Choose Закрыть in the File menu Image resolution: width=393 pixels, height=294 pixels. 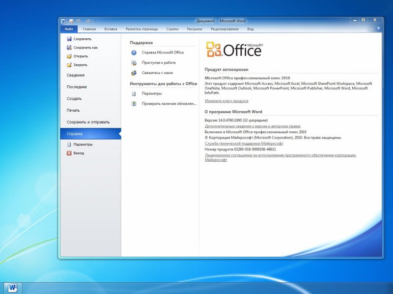[x=77, y=65]
